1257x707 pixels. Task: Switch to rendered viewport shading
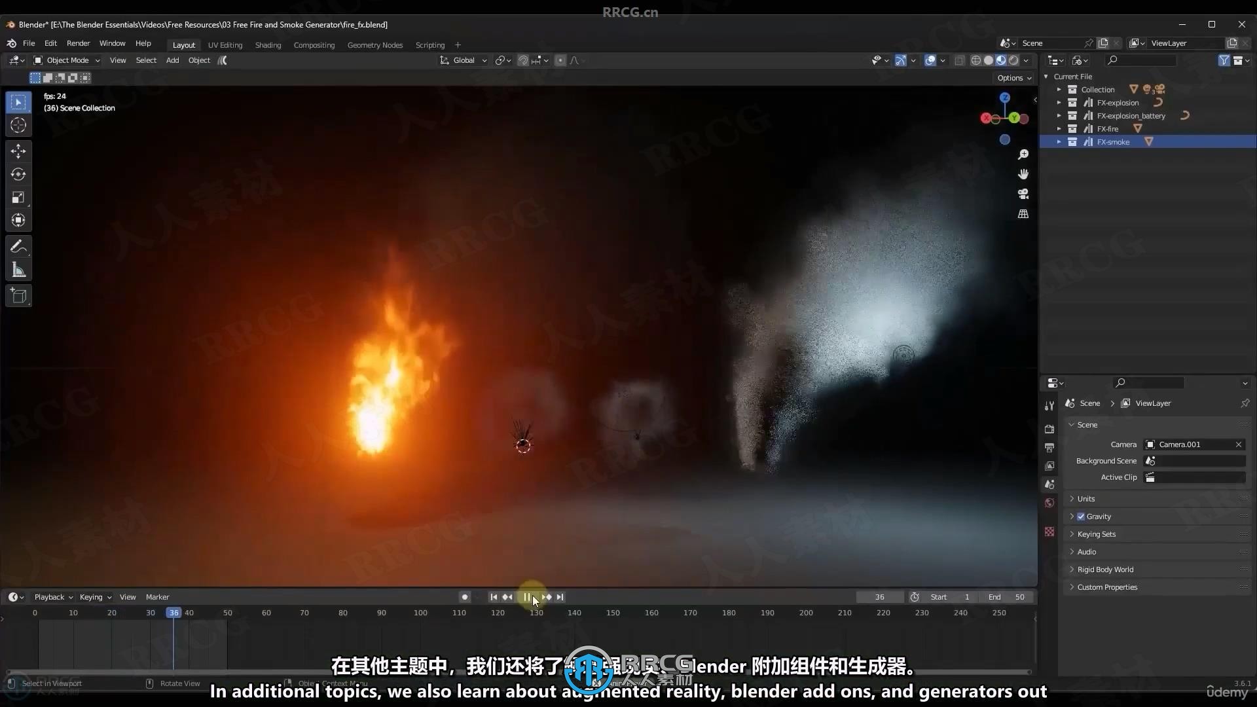coord(1013,60)
